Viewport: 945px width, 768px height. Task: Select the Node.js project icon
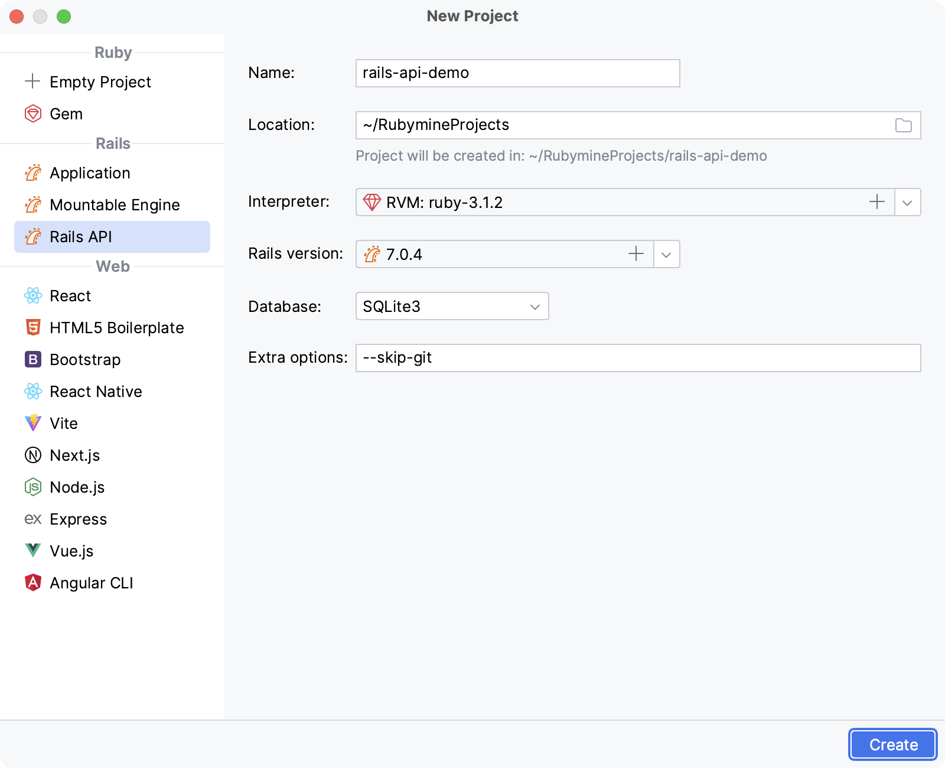(33, 487)
